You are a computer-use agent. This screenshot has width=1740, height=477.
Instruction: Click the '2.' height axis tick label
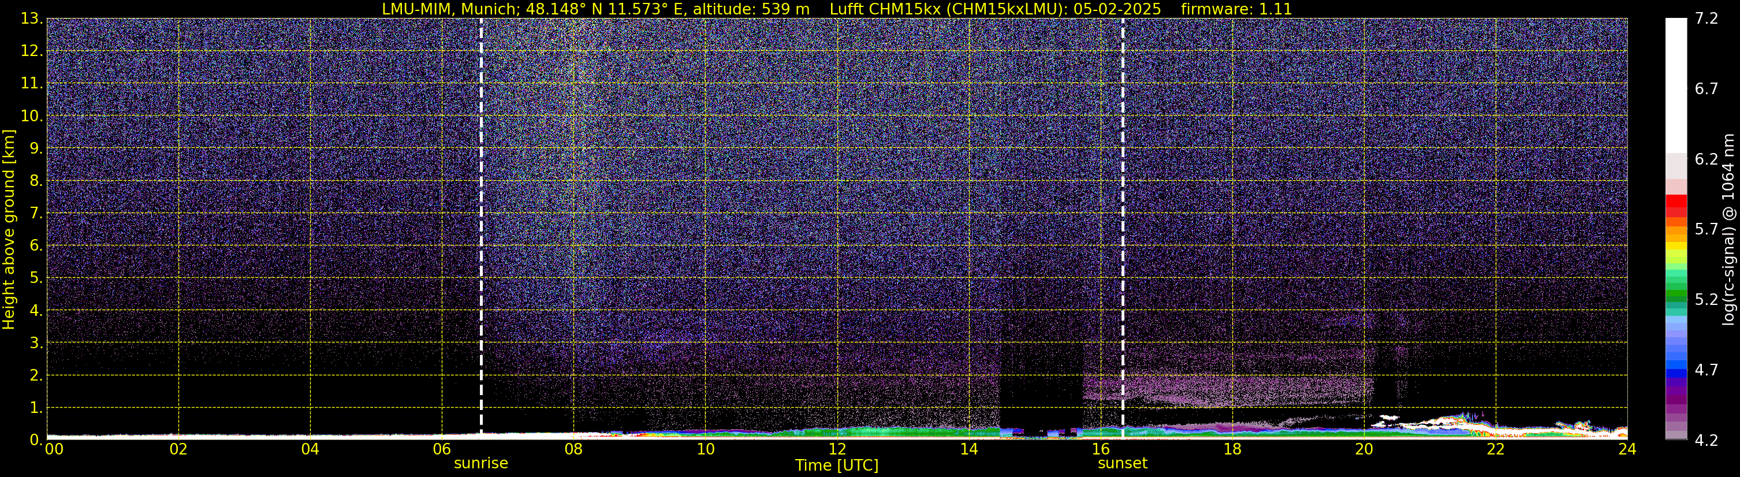tap(36, 376)
